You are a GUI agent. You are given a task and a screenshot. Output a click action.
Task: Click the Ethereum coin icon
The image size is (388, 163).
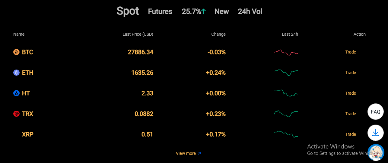click(x=16, y=73)
